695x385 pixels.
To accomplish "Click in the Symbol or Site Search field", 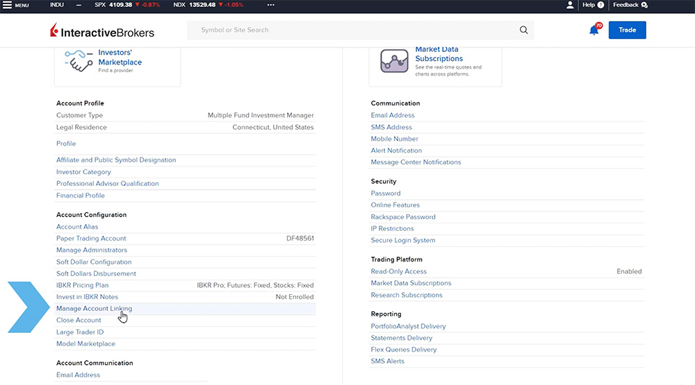I will point(354,30).
